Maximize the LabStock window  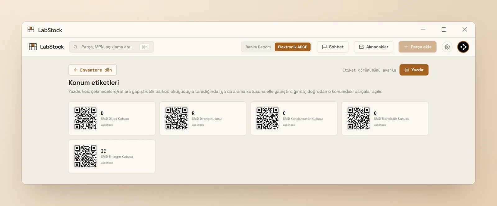tap(444, 29)
